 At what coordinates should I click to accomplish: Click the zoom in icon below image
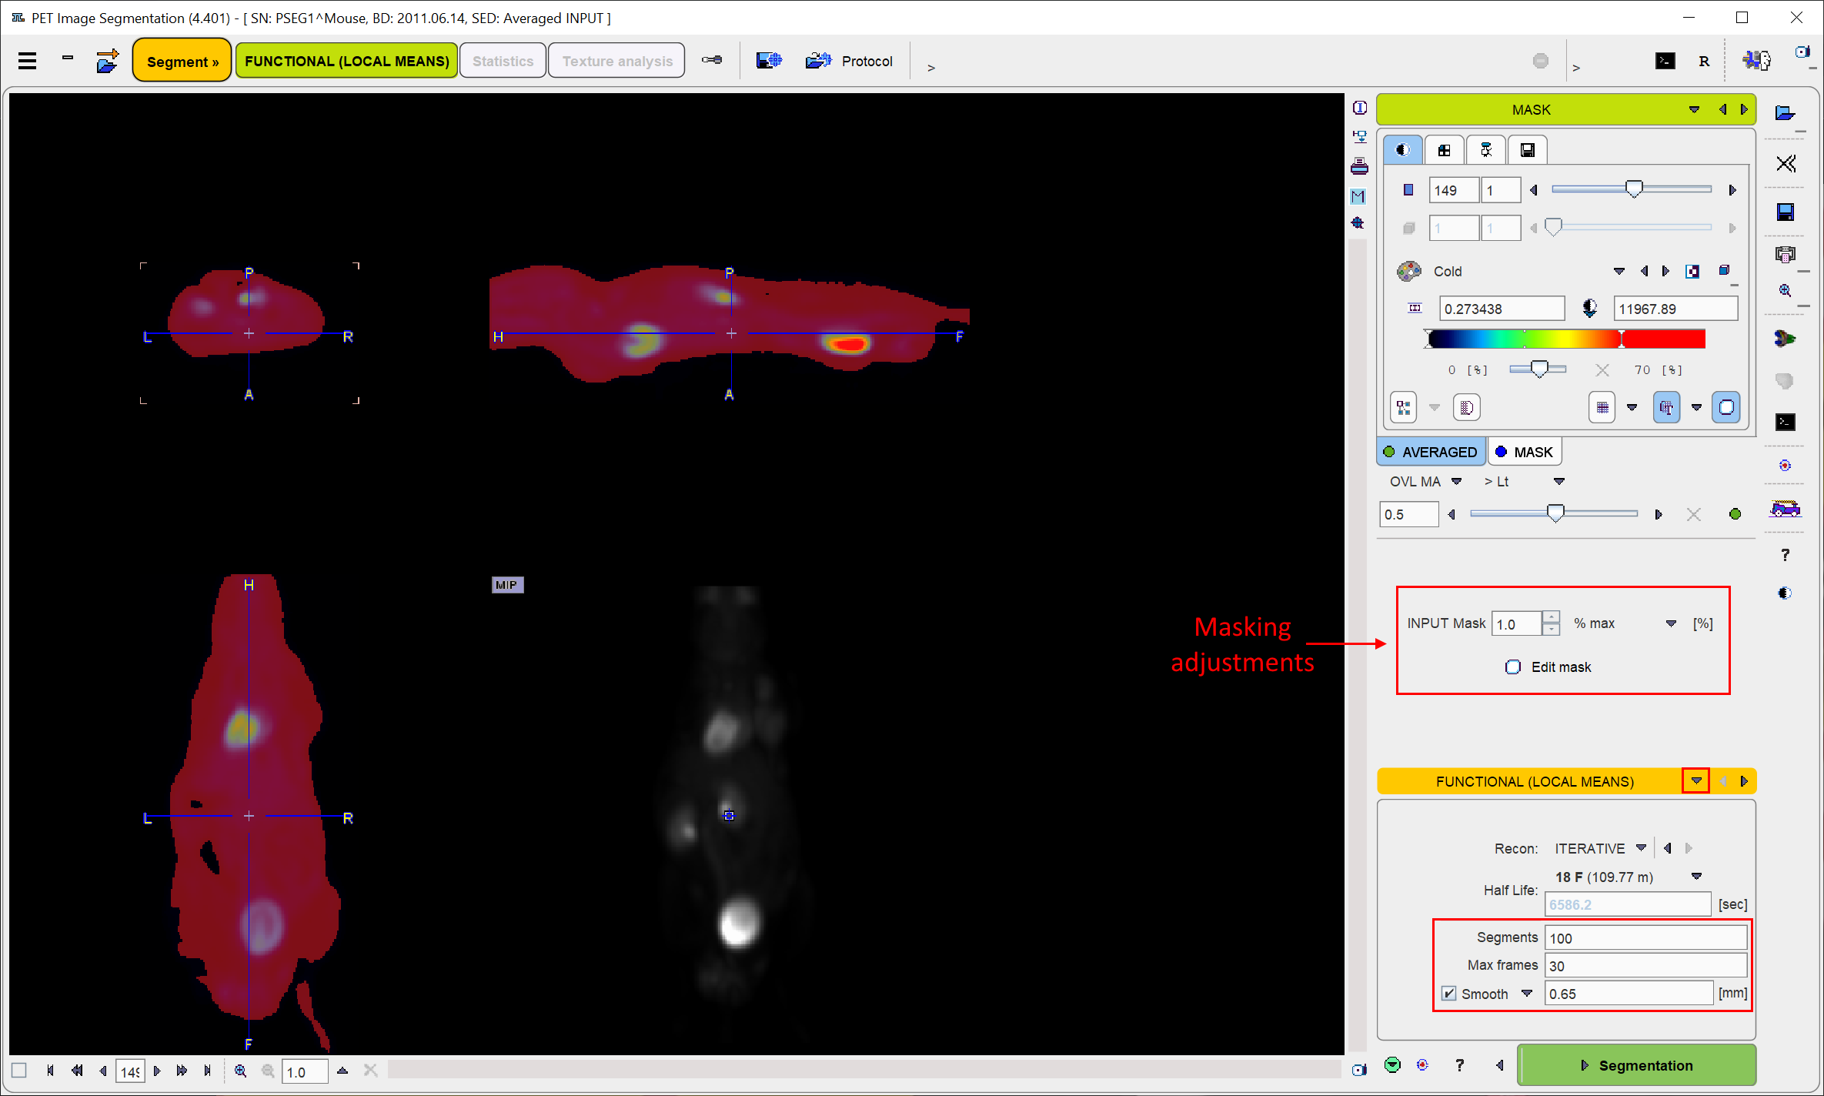[241, 1071]
